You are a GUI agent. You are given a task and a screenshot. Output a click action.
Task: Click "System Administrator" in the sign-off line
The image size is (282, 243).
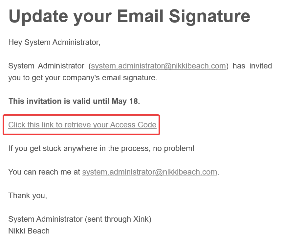45,219
